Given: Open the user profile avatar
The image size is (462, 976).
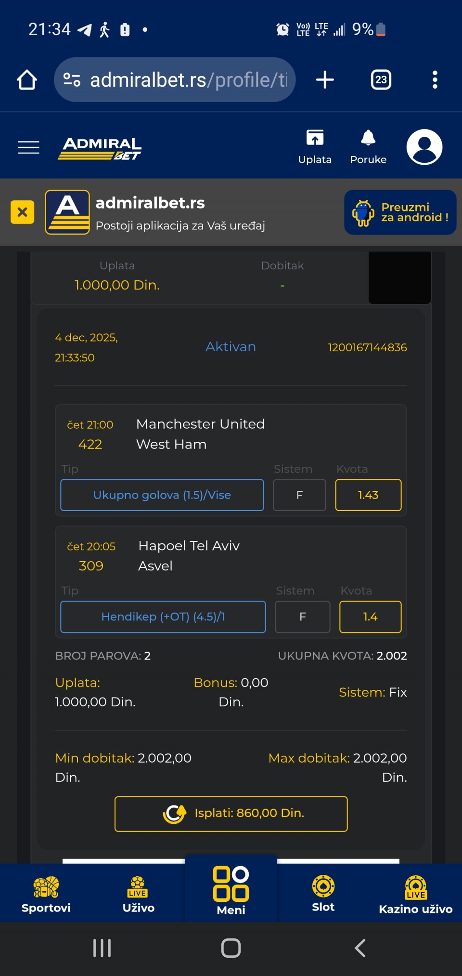Looking at the screenshot, I should point(424,147).
